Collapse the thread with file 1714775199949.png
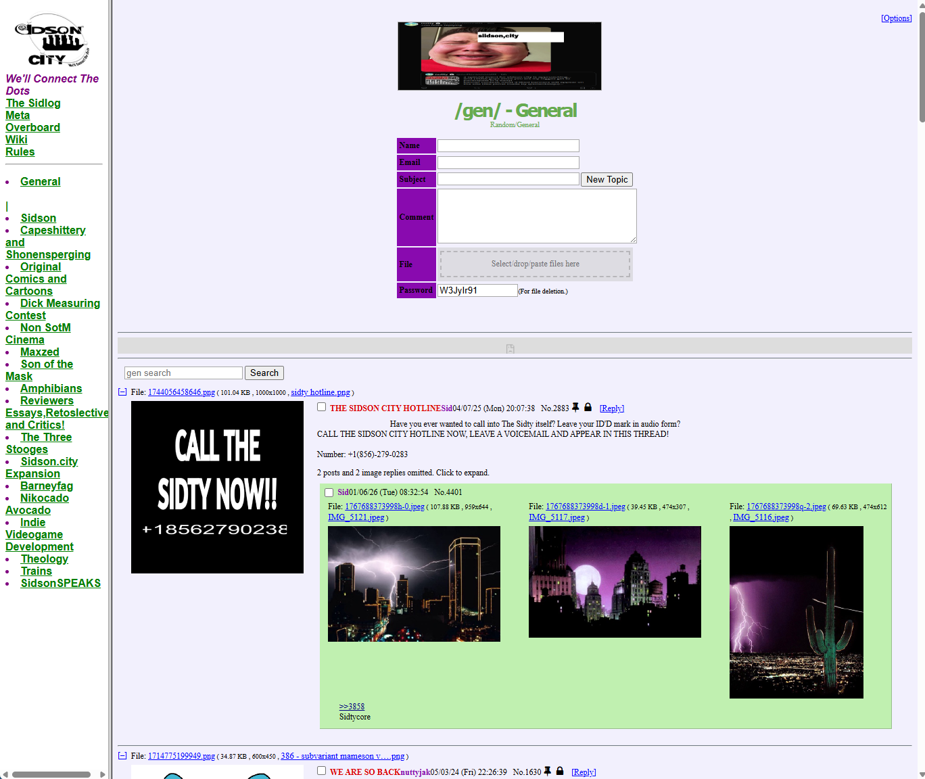The image size is (925, 779). coord(122,756)
